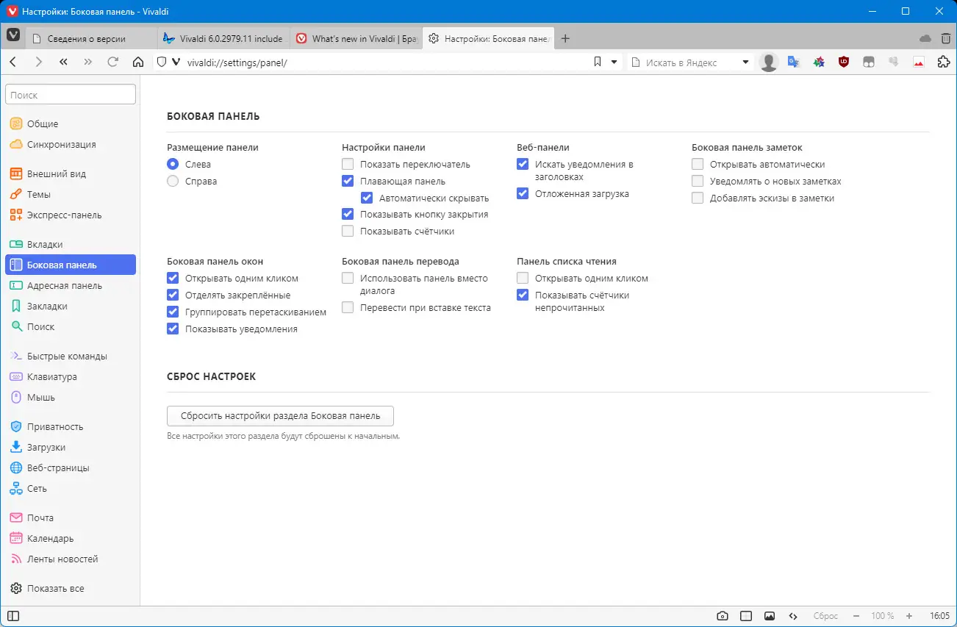The image size is (957, 627).
Task: Open Page Actions code brackets icon
Action: click(x=793, y=616)
